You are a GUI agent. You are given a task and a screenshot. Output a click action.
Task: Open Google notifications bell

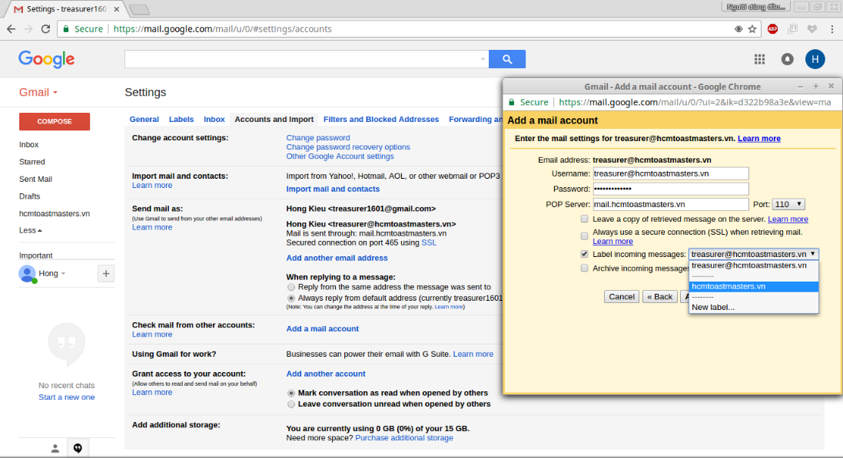787,59
